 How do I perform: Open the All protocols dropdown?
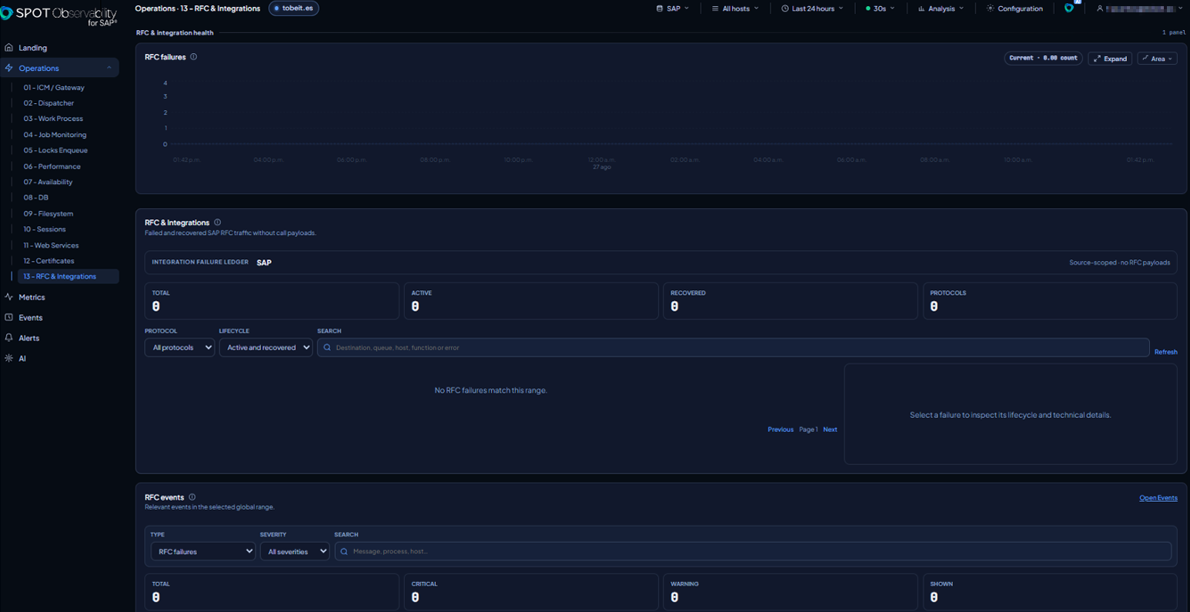pos(179,347)
